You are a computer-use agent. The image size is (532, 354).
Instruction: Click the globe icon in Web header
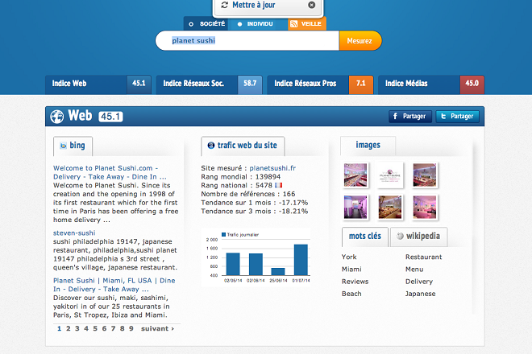(57, 117)
